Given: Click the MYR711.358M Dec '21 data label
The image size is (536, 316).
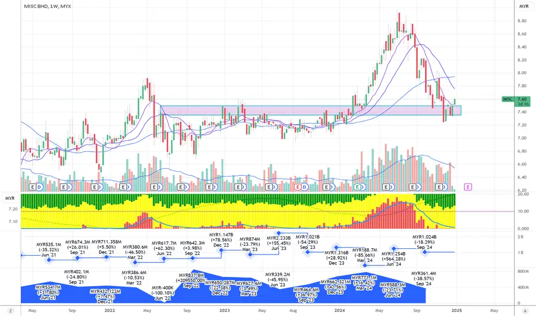Looking at the screenshot, I should (x=106, y=247).
